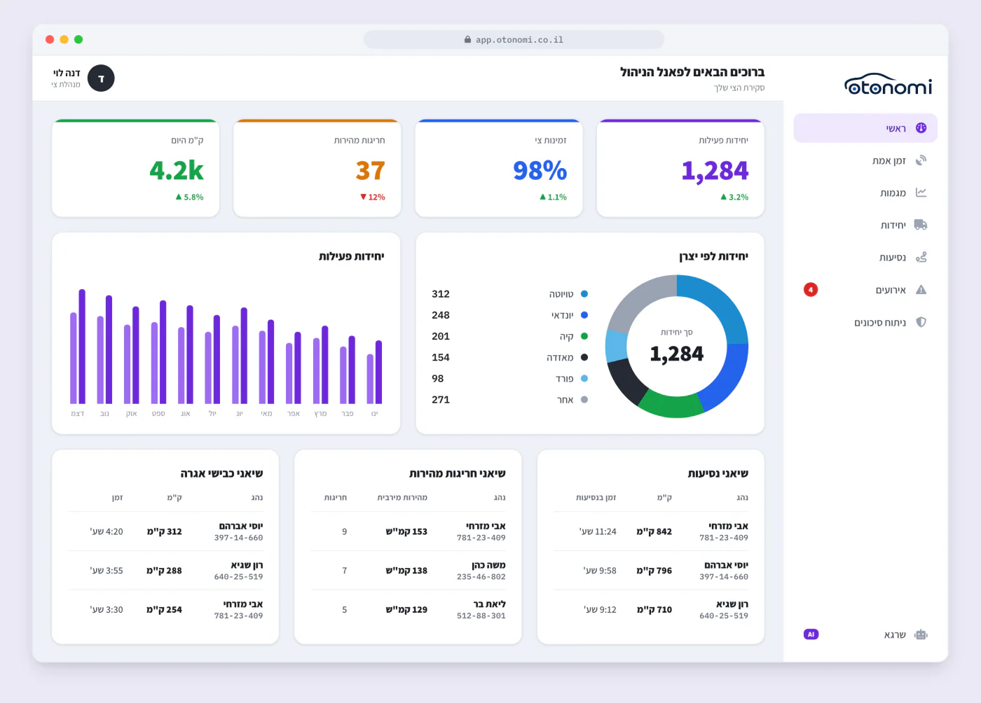The width and height of the screenshot is (981, 703).
Task: Click the 153 קמ"ש top speed cell
Action: coord(406,531)
